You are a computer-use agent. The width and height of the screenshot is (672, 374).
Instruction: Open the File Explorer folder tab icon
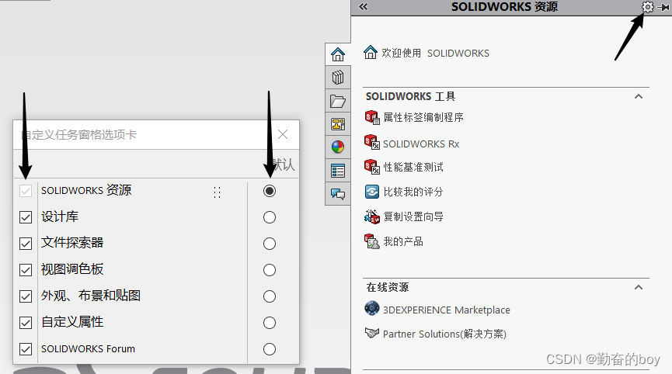click(338, 101)
